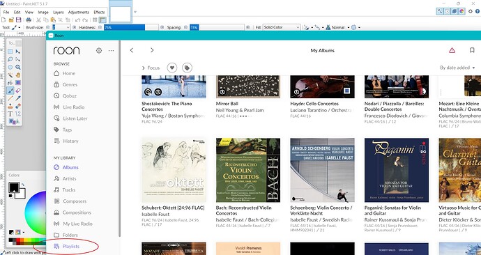
Task: Open Paint.NET View menu
Action: click(x=29, y=13)
